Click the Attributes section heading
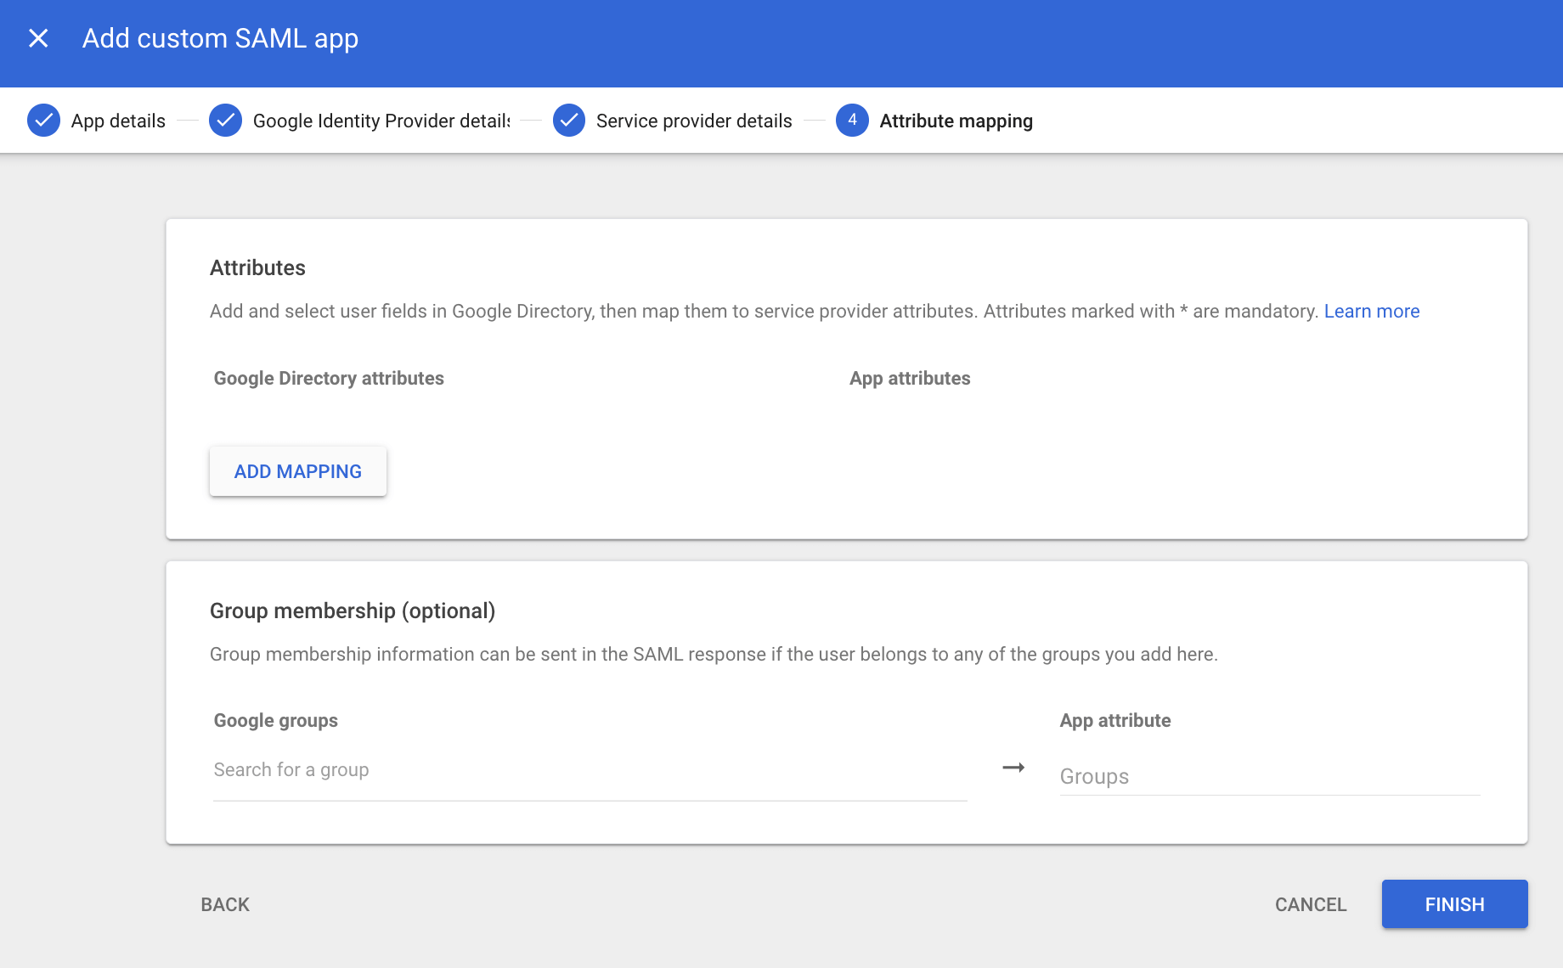Viewport: 1563px width, 968px height. [x=257, y=267]
